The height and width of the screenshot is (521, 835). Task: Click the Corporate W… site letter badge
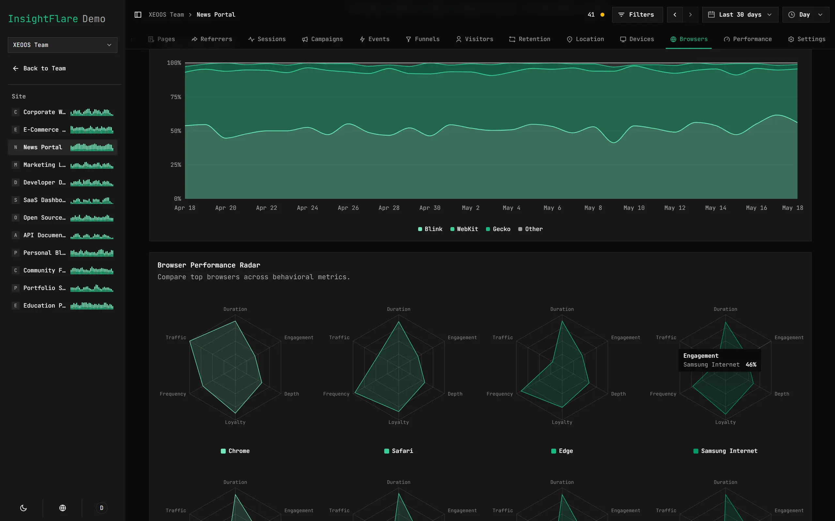click(x=16, y=112)
